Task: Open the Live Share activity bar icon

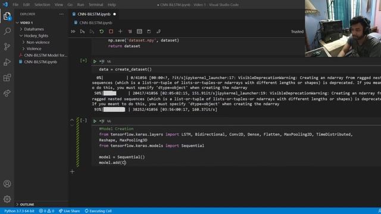Action: coord(7,93)
